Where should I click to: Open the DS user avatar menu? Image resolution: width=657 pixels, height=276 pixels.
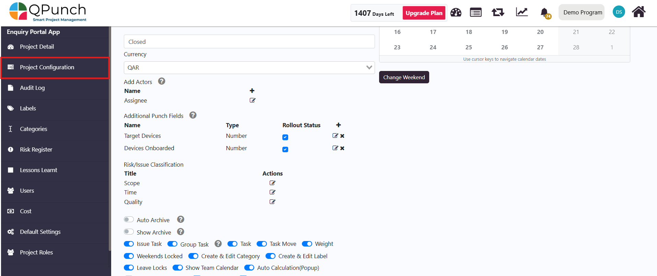coord(619,12)
